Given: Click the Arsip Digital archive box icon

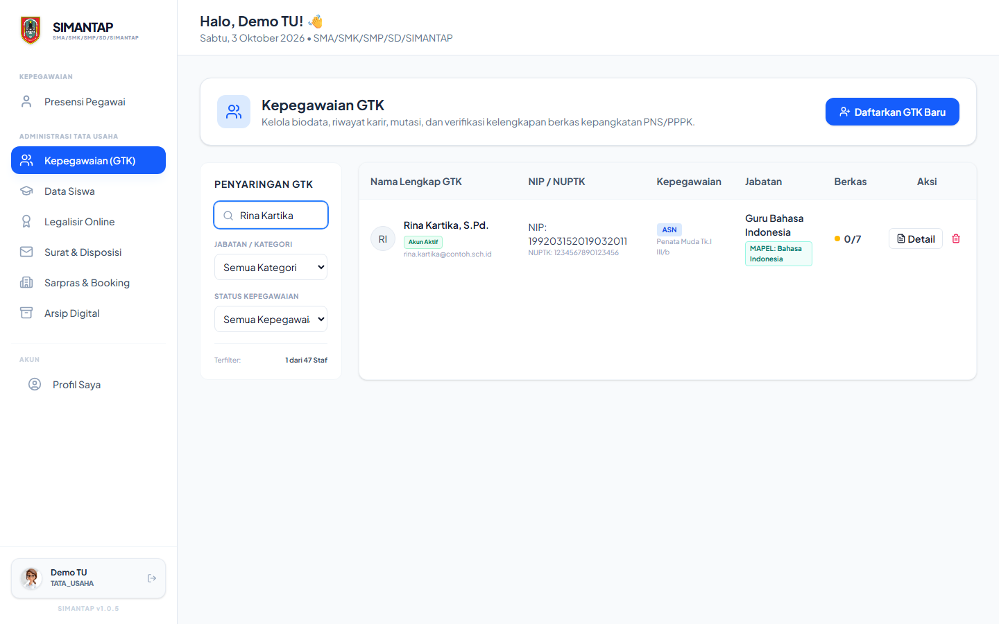Looking at the screenshot, I should (x=26, y=313).
